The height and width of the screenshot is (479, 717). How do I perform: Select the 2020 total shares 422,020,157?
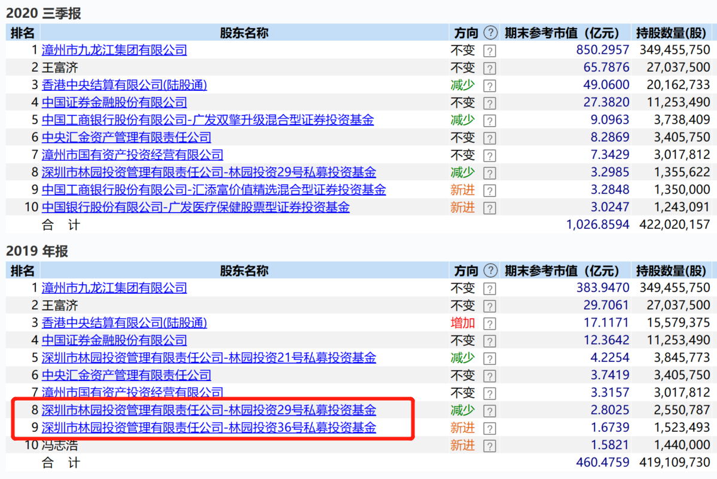[x=675, y=225]
